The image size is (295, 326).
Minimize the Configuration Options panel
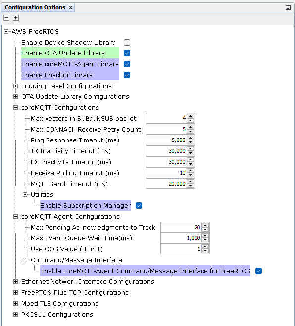(288, 8)
